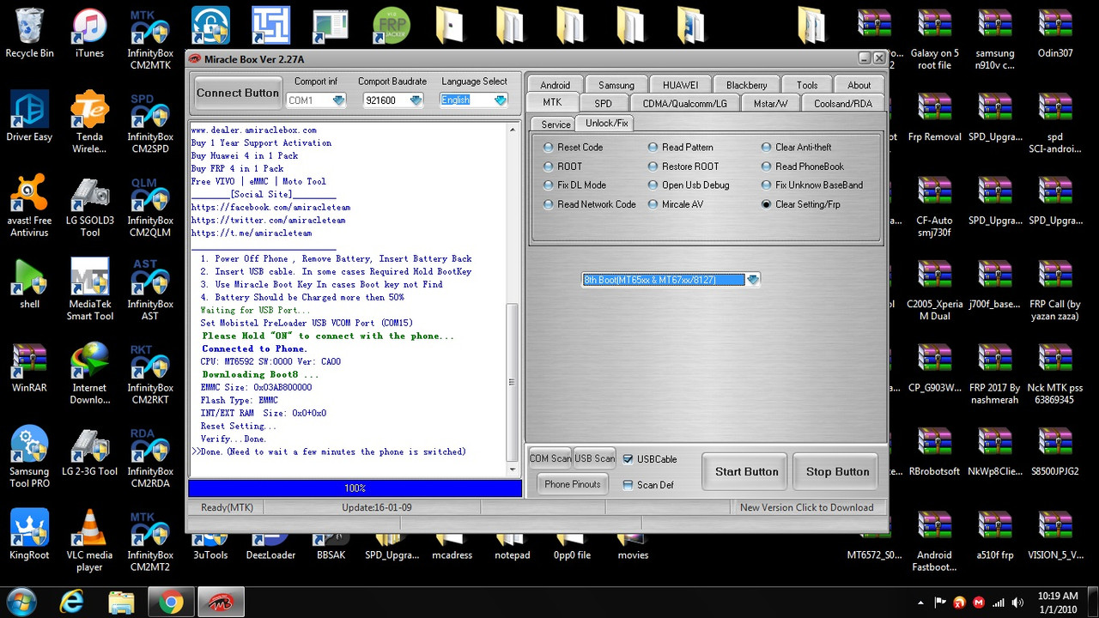
Task: Click the Start Button
Action: [x=747, y=471]
